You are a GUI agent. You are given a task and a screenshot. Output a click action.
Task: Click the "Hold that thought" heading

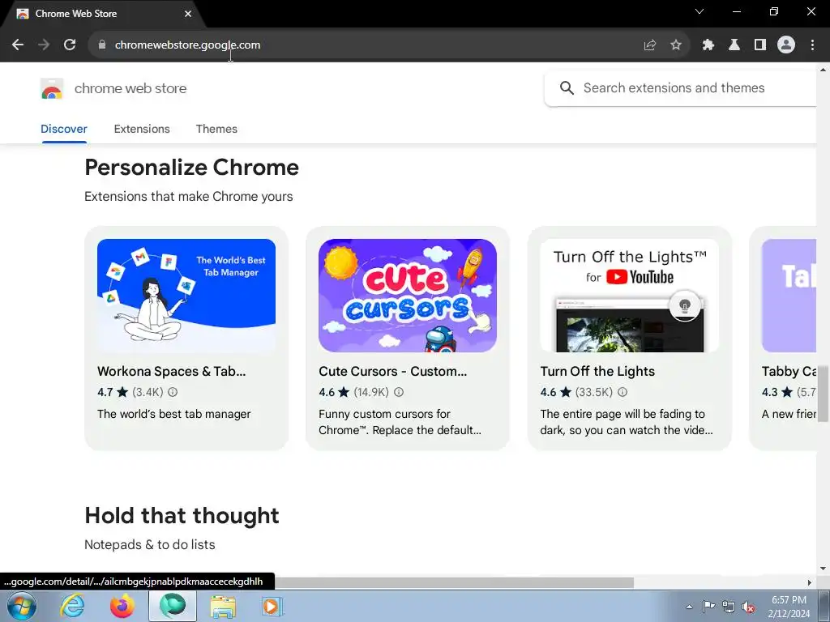tap(182, 516)
